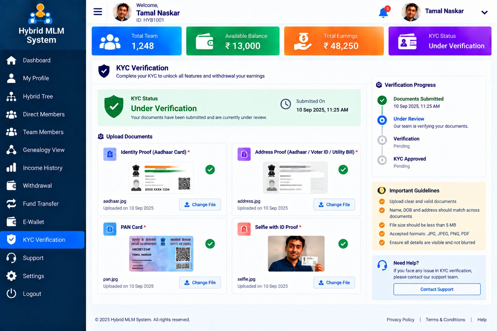The height and width of the screenshot is (331, 497).
Task: Click the Income History chart icon
Action: click(11, 167)
